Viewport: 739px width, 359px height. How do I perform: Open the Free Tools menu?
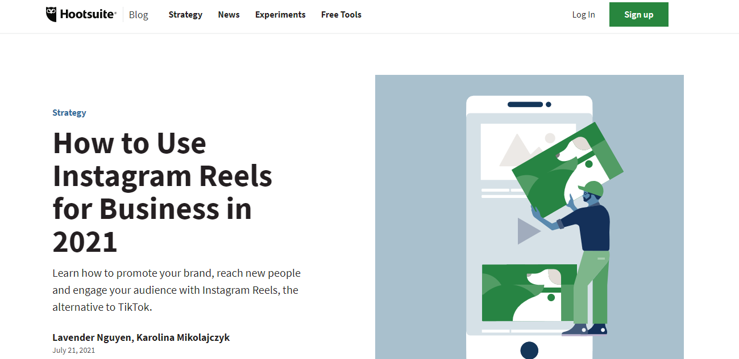pyautogui.click(x=341, y=15)
